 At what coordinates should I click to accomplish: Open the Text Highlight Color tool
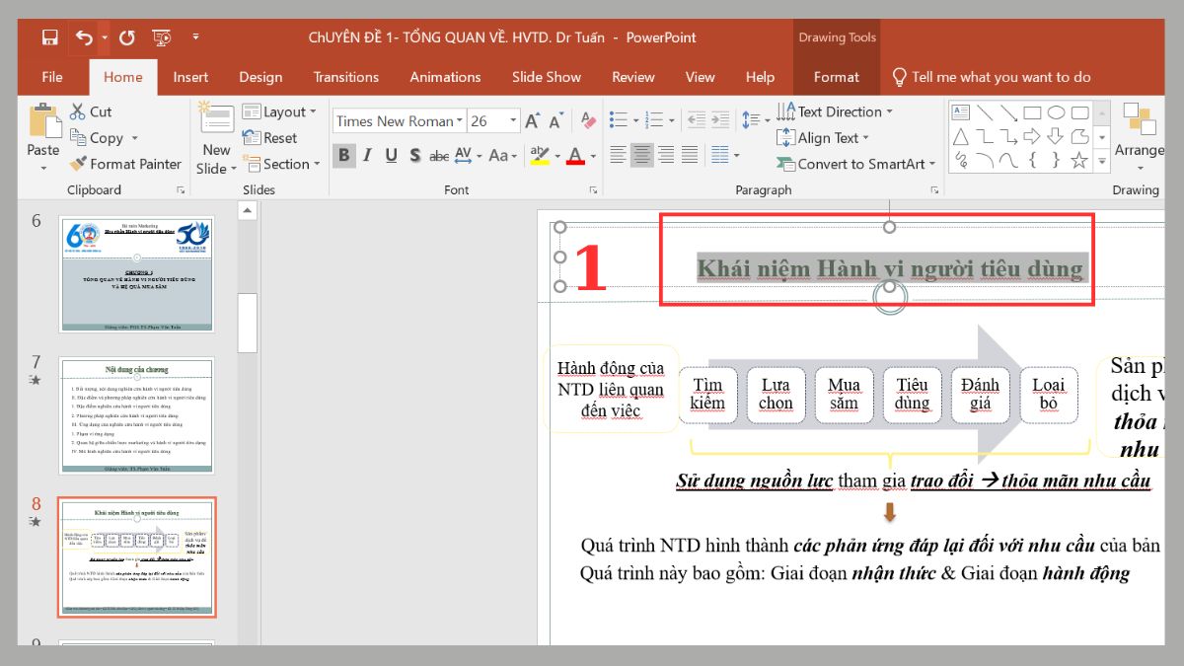[x=539, y=155]
